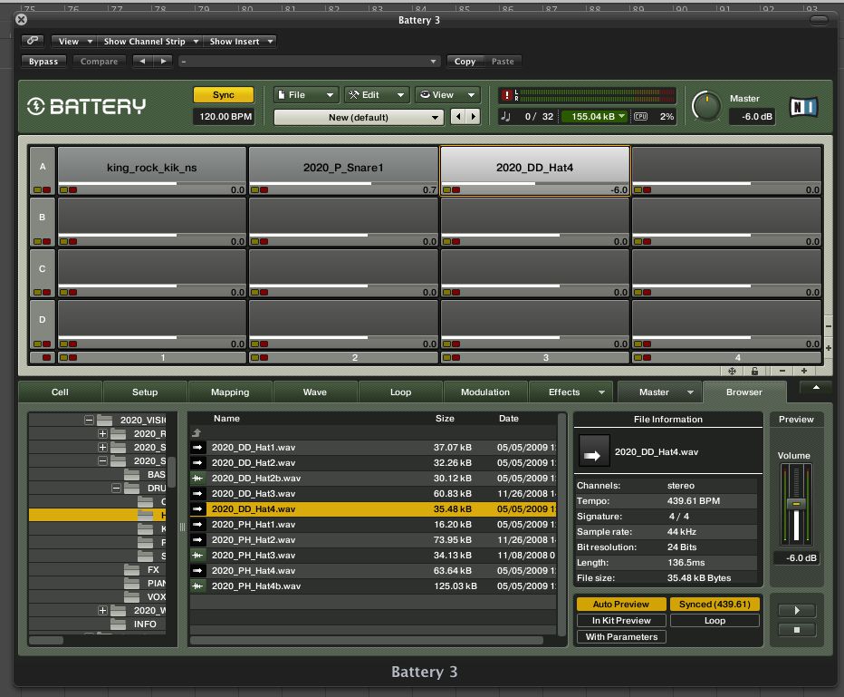
Task: Click the BATTERY logo
Action: pos(86,106)
